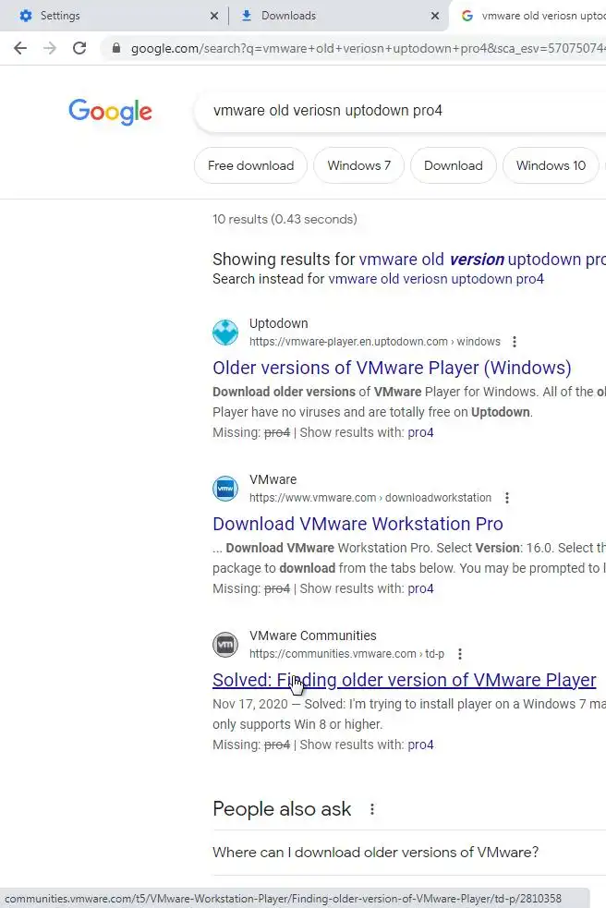The height and width of the screenshot is (908, 606).
Task: Show Uptodown results with pro4
Action: (x=420, y=432)
